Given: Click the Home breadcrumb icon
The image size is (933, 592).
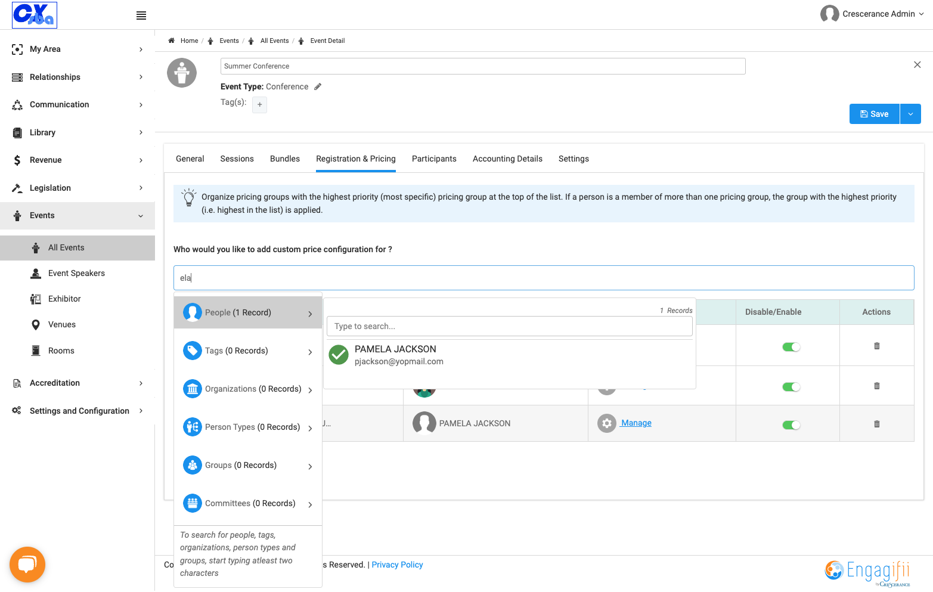Looking at the screenshot, I should [x=171, y=41].
